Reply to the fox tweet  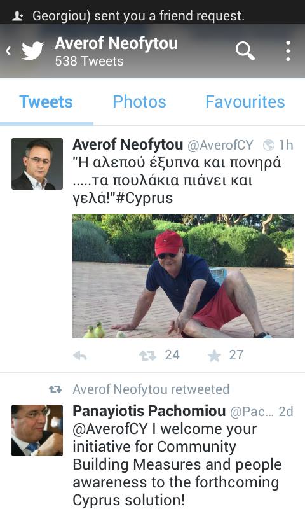click(79, 356)
